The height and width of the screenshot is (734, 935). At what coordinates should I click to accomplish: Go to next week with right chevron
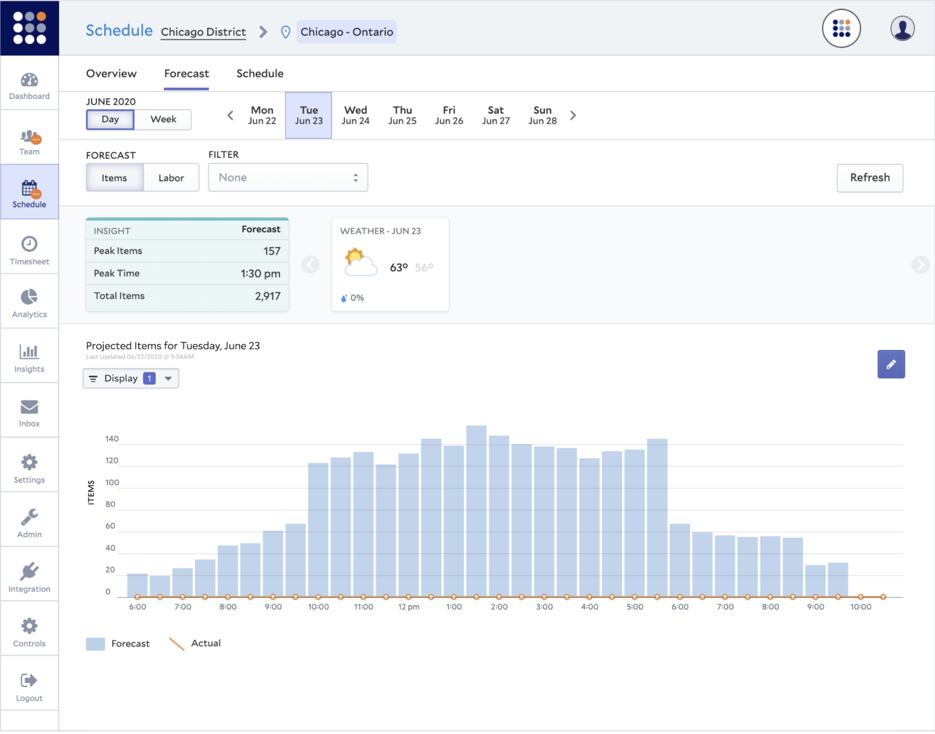pos(573,115)
